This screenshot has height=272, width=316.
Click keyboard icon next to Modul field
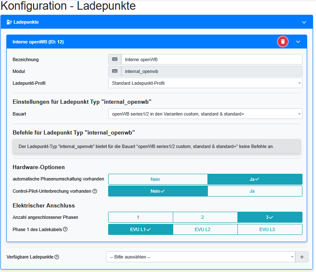(114, 71)
